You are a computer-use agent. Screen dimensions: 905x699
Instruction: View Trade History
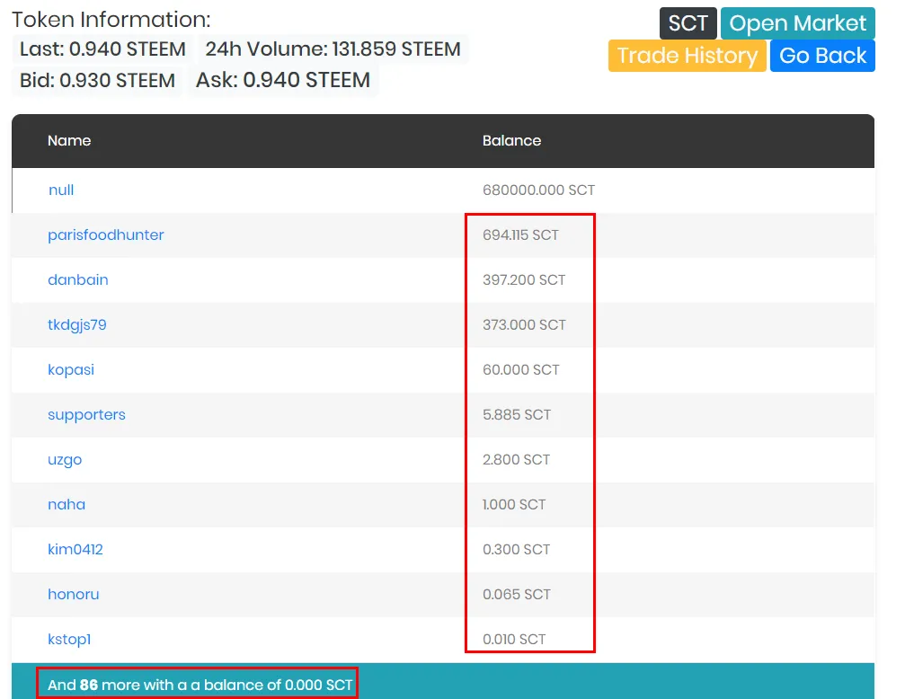687,56
